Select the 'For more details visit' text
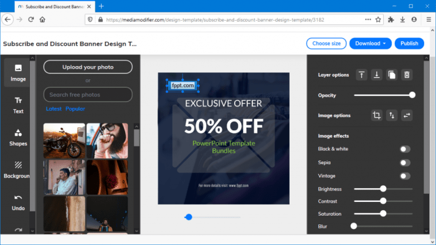 pos(224,185)
